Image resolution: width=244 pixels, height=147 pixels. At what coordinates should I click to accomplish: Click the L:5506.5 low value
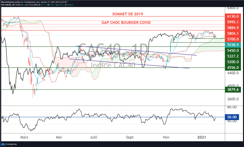click(x=60, y=5)
